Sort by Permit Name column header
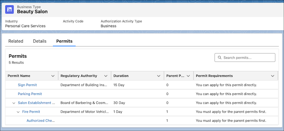This screenshot has width=284, height=131. (19, 76)
